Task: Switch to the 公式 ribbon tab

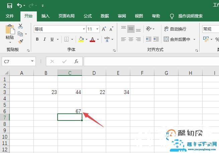Action: 88,16
